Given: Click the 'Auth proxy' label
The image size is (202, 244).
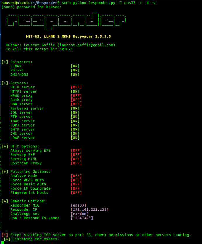Looking at the screenshot, I should point(21,100).
